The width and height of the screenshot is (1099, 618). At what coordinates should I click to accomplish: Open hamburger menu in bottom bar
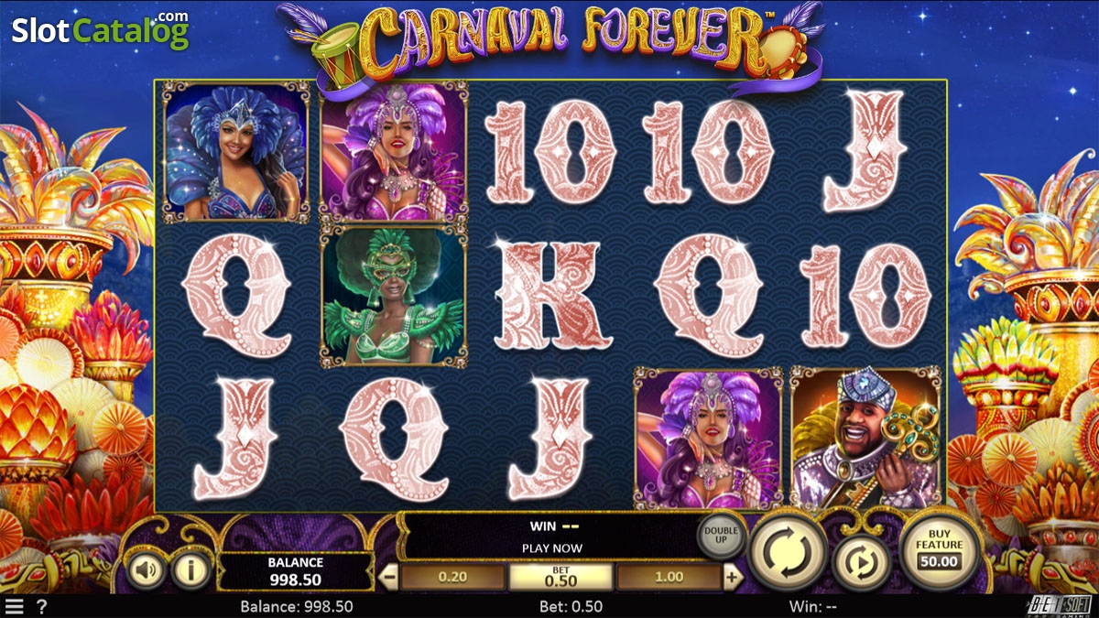[x=14, y=606]
